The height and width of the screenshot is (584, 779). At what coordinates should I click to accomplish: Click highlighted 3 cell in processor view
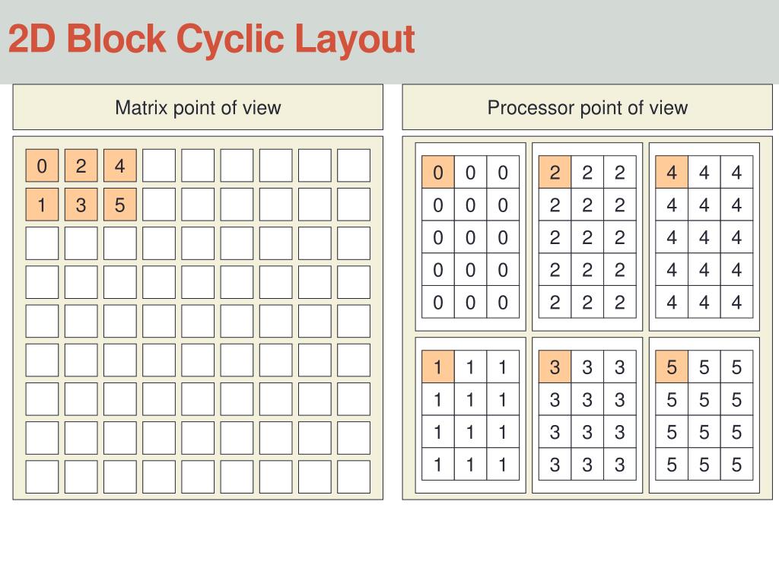pyautogui.click(x=555, y=367)
